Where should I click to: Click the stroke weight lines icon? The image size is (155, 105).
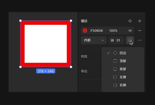point(112,40)
